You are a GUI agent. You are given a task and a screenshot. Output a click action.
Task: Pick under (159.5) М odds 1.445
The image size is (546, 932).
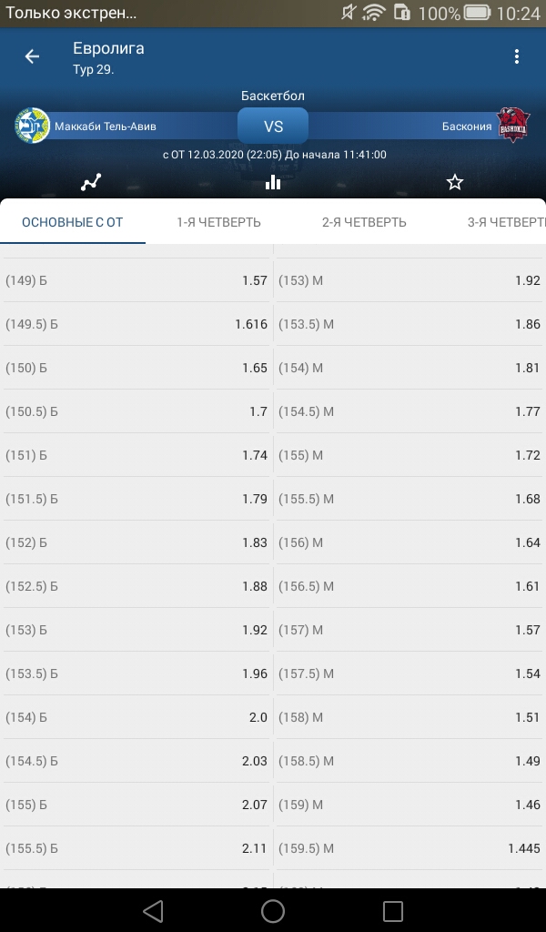coord(409,849)
